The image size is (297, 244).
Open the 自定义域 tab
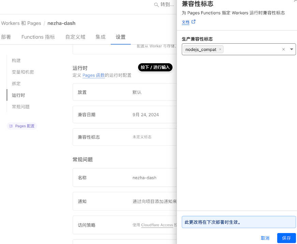[x=75, y=37]
